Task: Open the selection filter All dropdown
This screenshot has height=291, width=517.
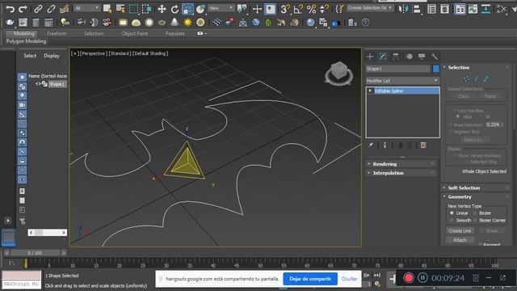Action: (x=86, y=8)
